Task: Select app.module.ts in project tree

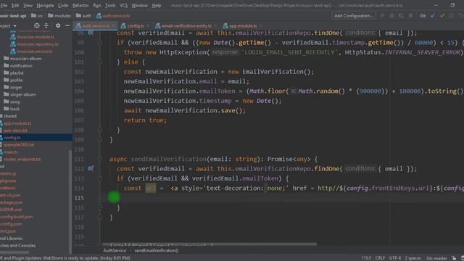Action: [16, 123]
